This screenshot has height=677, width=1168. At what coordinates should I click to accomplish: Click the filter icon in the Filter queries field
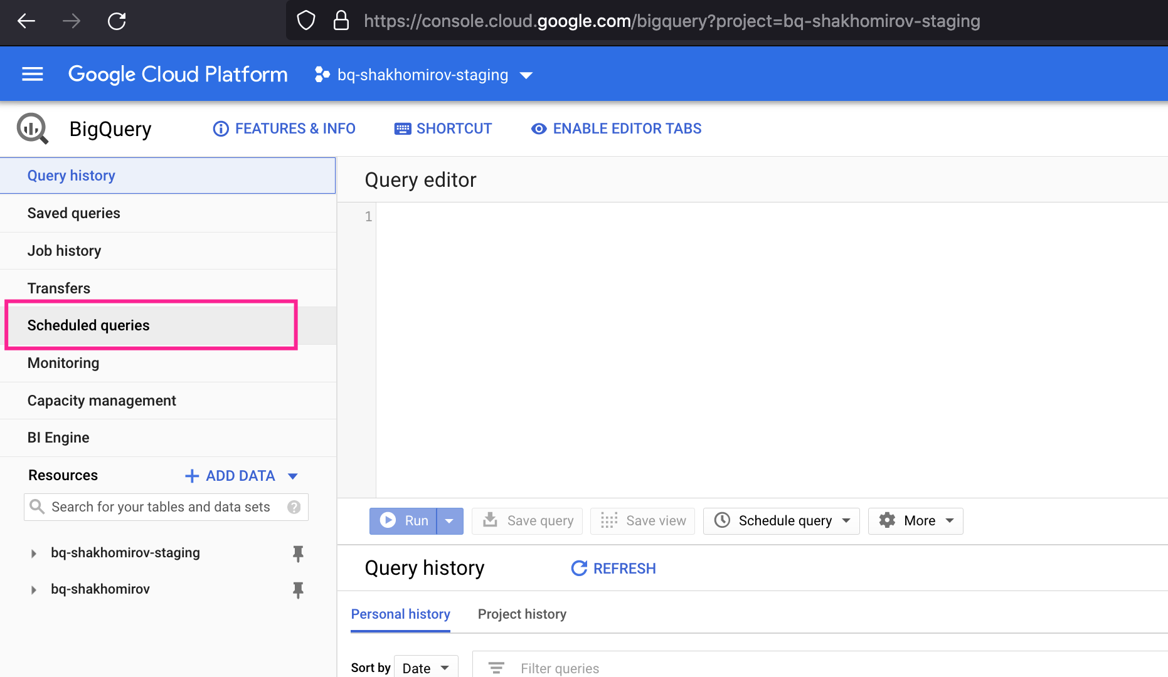496,668
